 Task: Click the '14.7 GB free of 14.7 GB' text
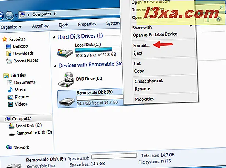(x=97, y=103)
